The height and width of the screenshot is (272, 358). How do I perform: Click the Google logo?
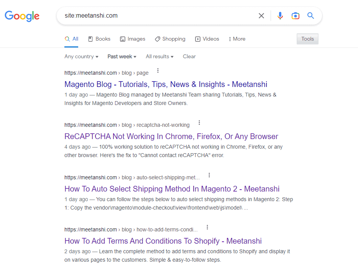click(22, 16)
